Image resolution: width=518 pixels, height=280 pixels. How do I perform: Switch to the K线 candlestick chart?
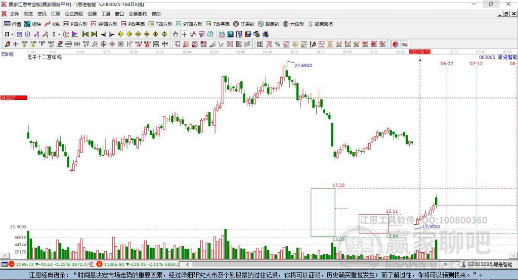[52, 24]
